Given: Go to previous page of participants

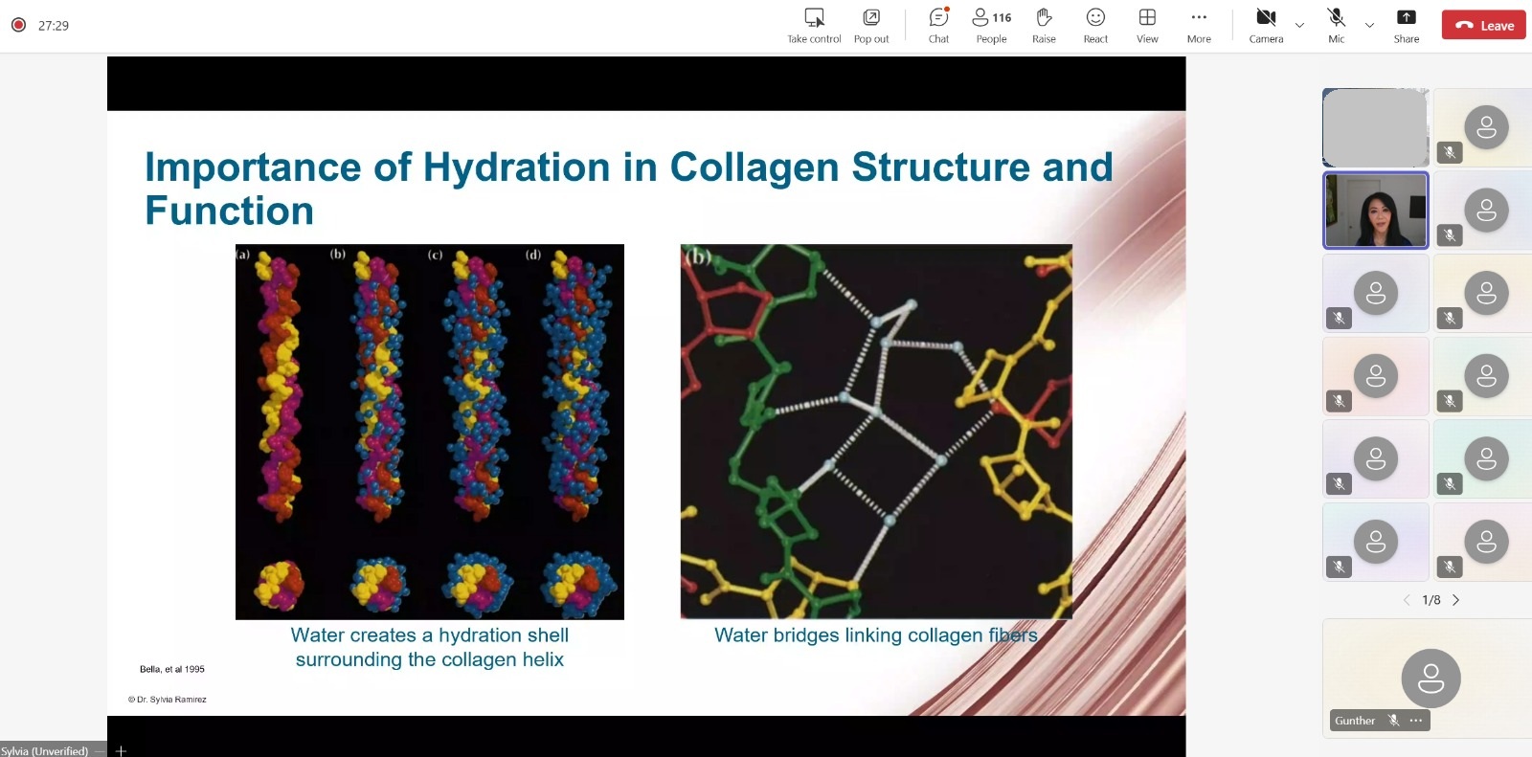Looking at the screenshot, I should pyautogui.click(x=1407, y=600).
